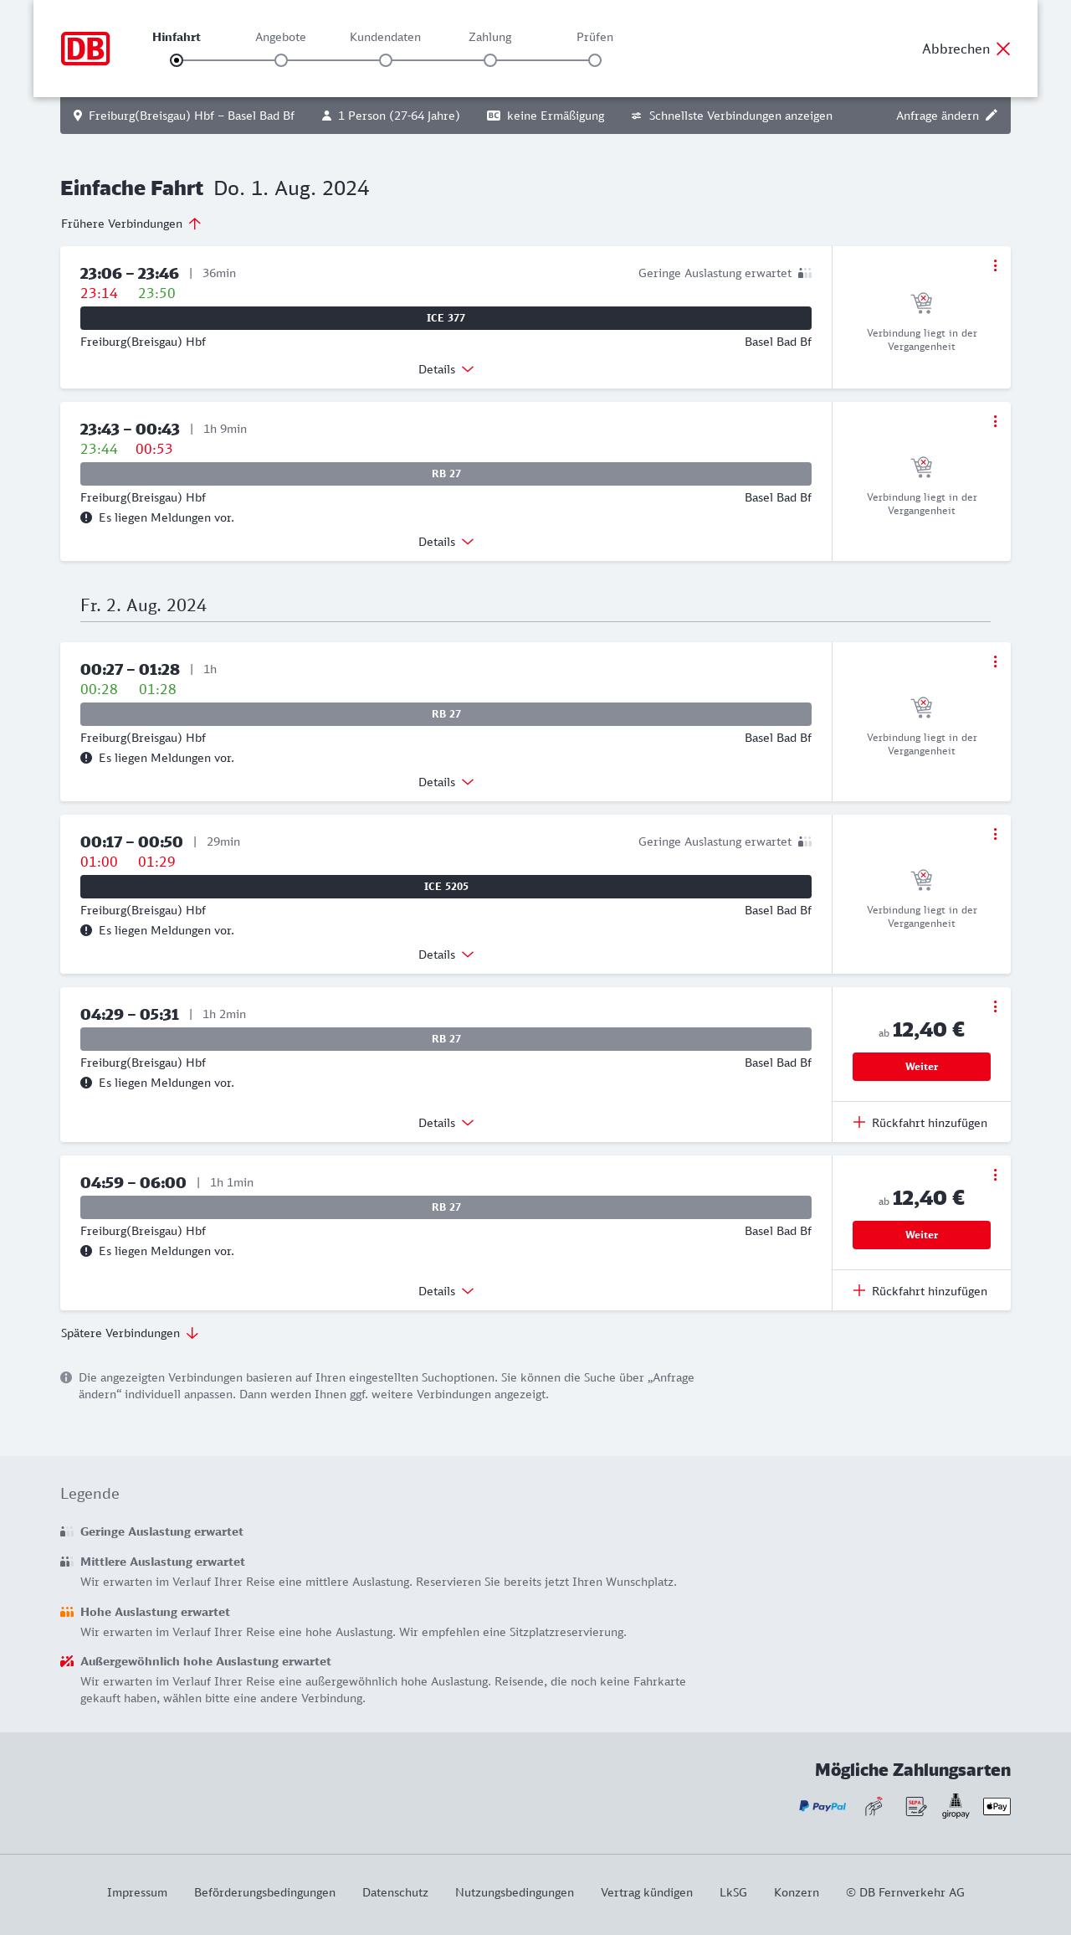1071x1935 pixels.
Task: Load Spätere Verbindungen
Action: coord(129,1333)
